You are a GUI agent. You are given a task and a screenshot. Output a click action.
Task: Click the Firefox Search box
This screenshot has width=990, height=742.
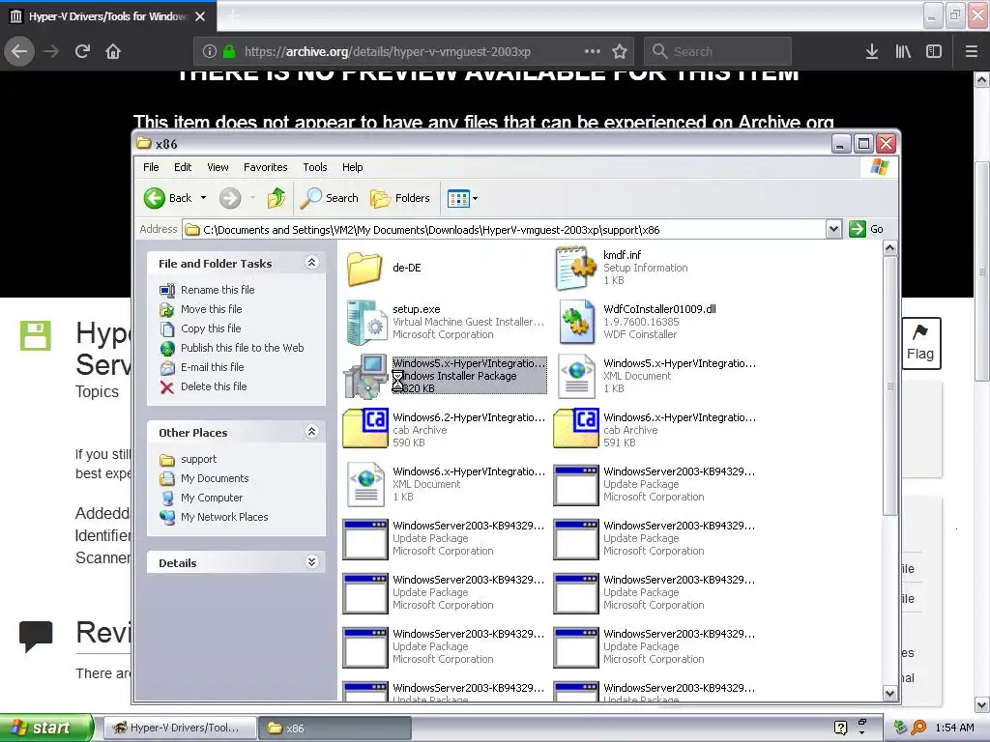[717, 51]
